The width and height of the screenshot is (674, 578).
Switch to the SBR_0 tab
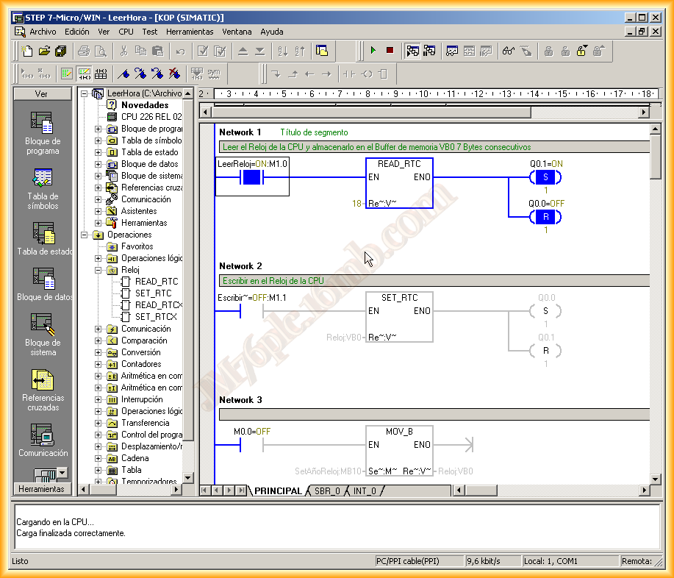point(326,490)
